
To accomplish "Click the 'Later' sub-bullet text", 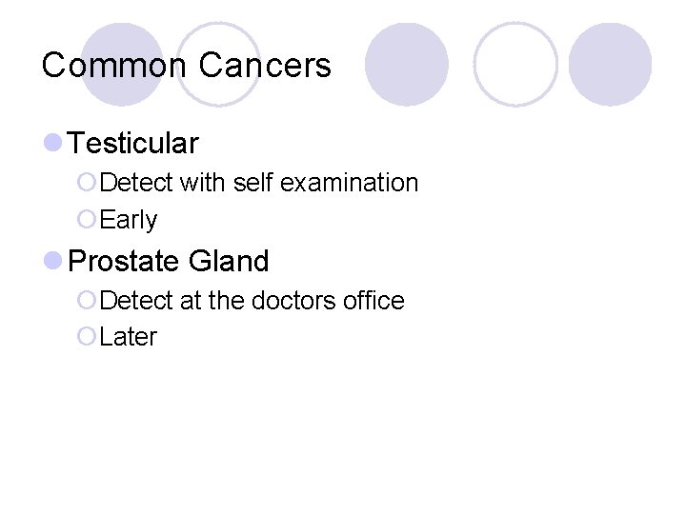I will coord(128,338).
